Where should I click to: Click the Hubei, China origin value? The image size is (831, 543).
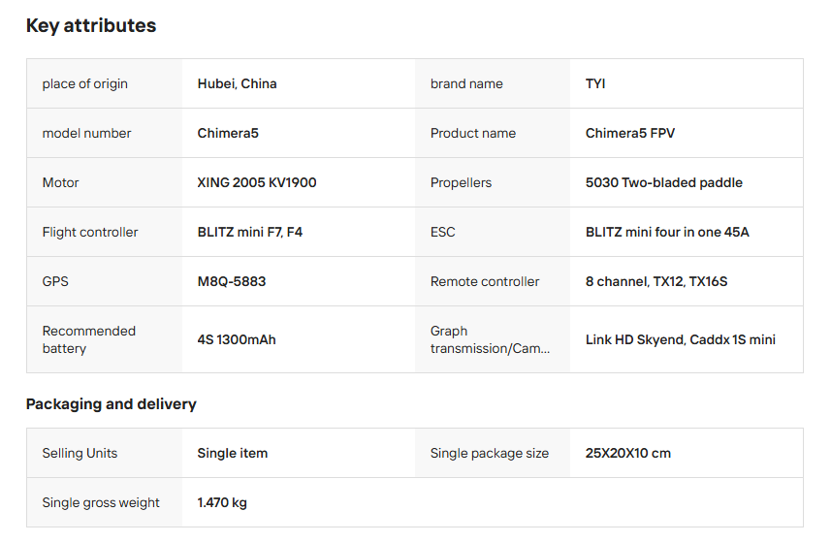(x=237, y=84)
